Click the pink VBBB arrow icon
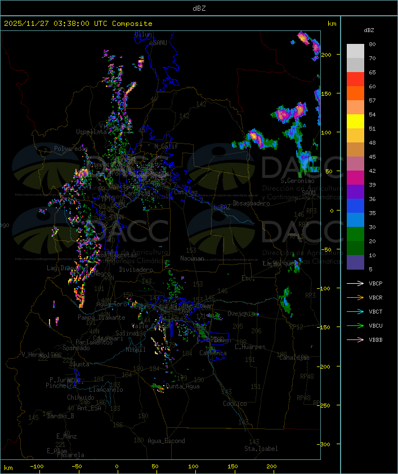The height and width of the screenshot is (474, 398). (355, 340)
